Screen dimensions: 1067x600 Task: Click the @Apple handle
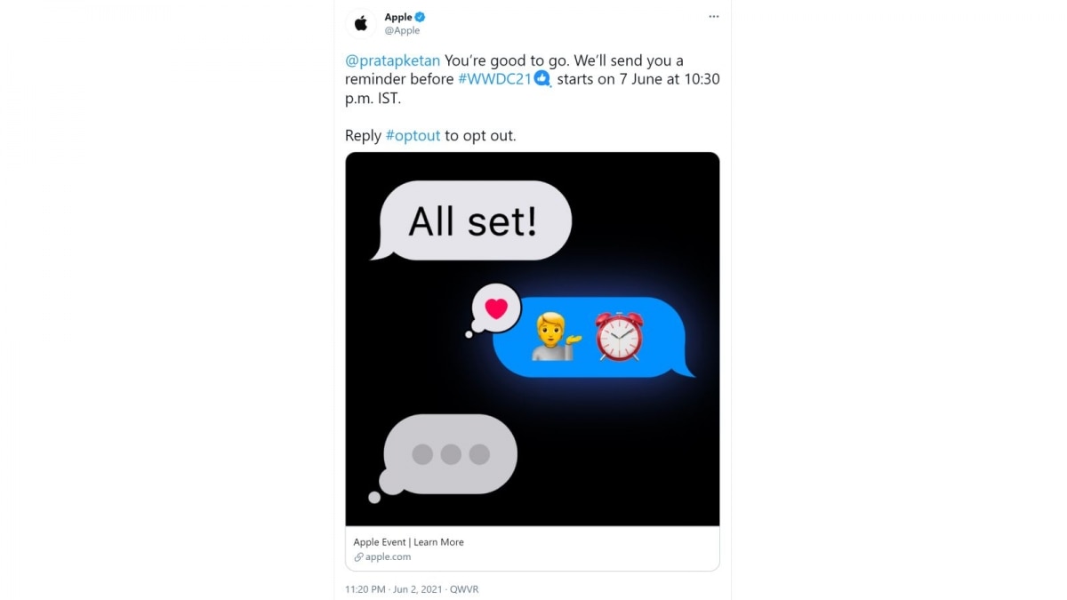click(x=402, y=30)
